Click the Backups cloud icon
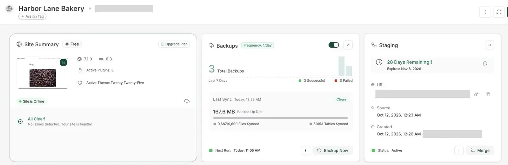This screenshot has width=508, height=165. pos(211,45)
